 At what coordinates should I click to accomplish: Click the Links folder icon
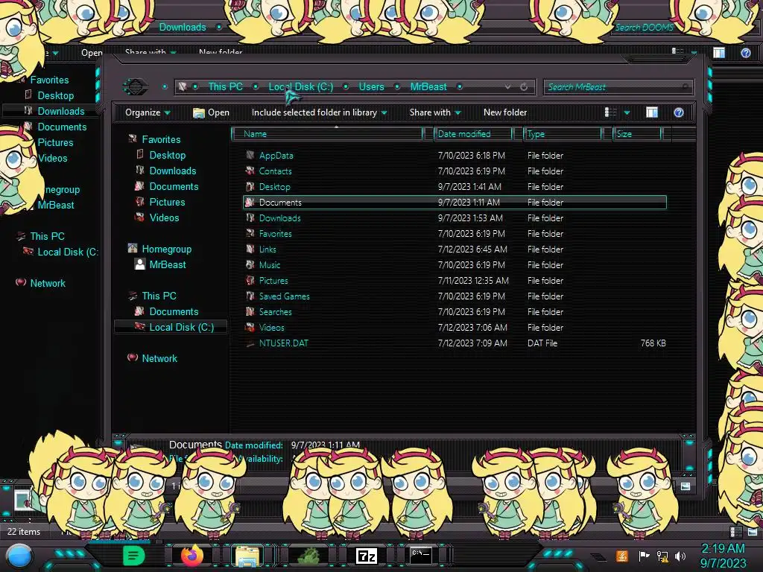[x=250, y=249]
